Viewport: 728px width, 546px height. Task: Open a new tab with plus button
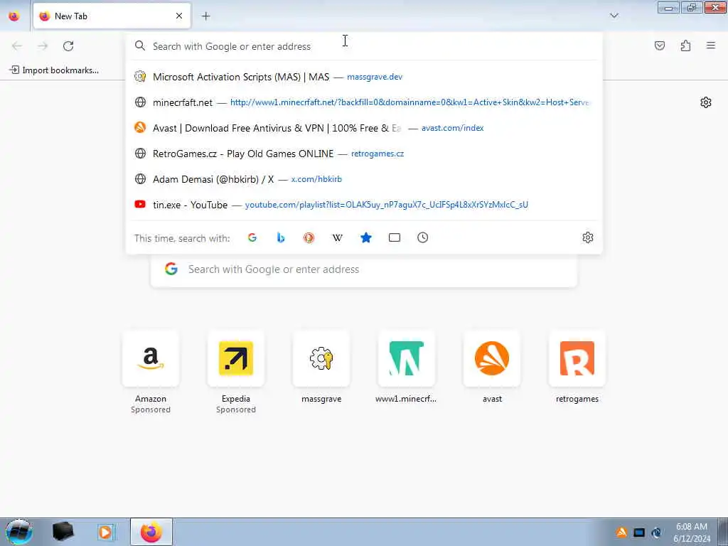click(x=206, y=16)
